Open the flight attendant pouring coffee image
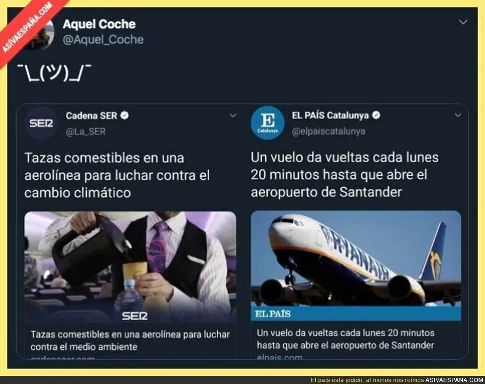This screenshot has width=485, height=384. (x=130, y=267)
